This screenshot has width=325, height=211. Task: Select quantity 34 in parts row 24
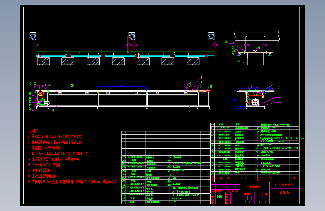click(169, 175)
